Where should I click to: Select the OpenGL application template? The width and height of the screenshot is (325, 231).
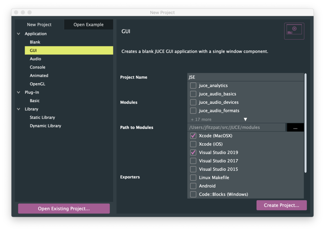coord(37,84)
